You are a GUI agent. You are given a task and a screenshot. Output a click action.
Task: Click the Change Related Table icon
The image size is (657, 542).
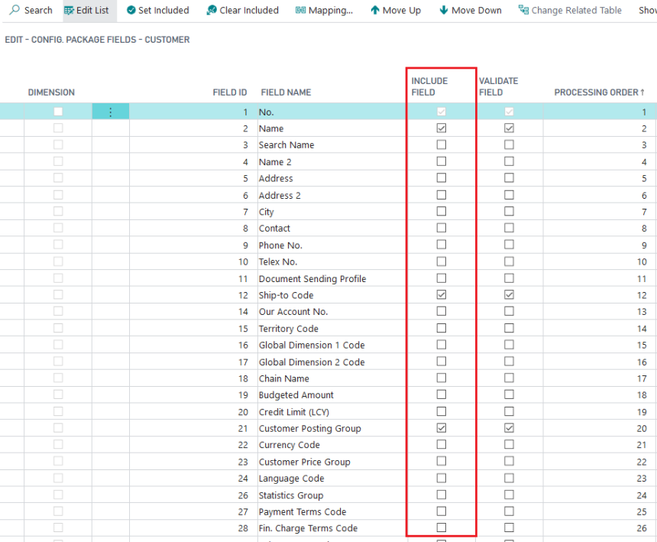[x=523, y=10]
